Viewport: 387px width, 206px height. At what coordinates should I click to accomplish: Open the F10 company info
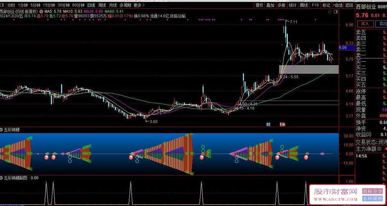tap(315, 5)
